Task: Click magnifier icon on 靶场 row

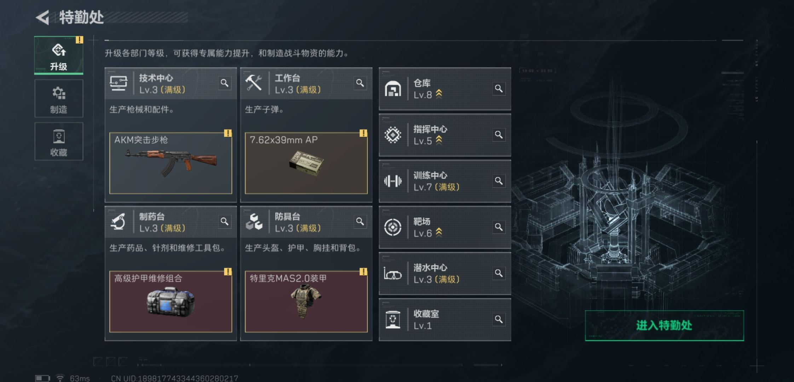Action: tap(499, 227)
